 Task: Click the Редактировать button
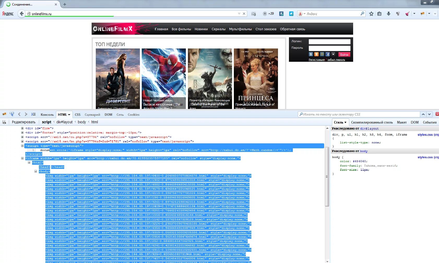tap(24, 122)
